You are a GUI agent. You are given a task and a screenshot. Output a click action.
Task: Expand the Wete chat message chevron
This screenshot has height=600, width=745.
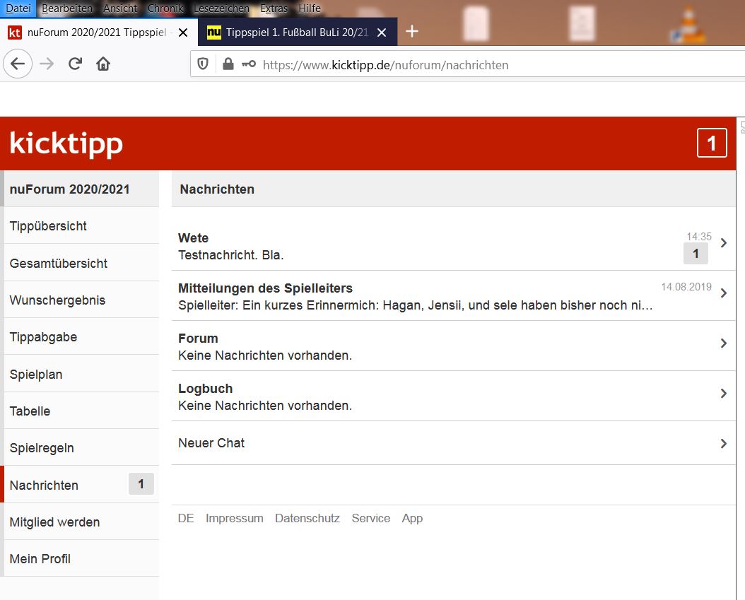723,243
